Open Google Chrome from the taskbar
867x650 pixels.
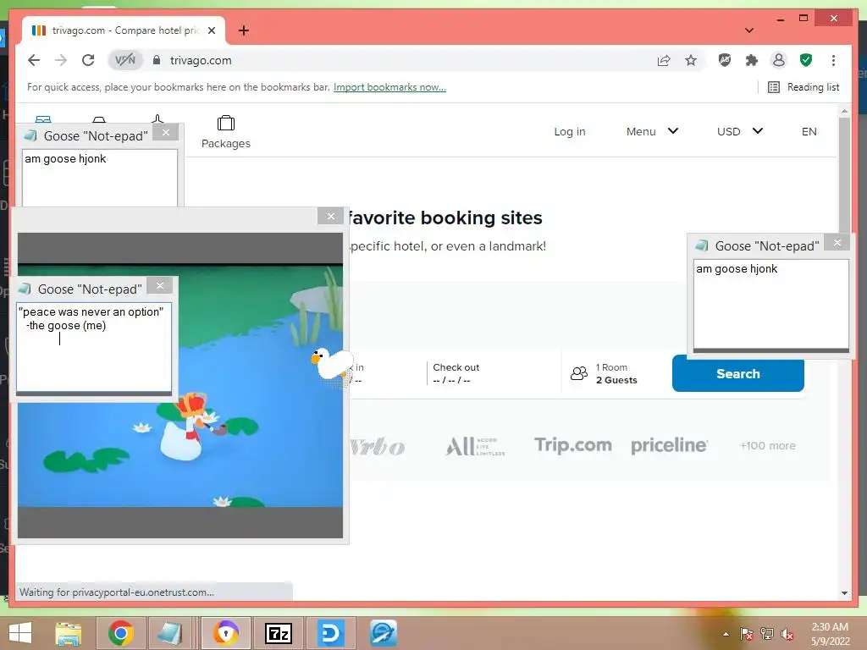(120, 633)
